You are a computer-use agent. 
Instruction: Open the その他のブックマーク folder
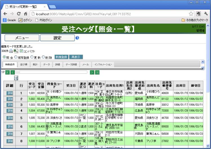[194, 20]
